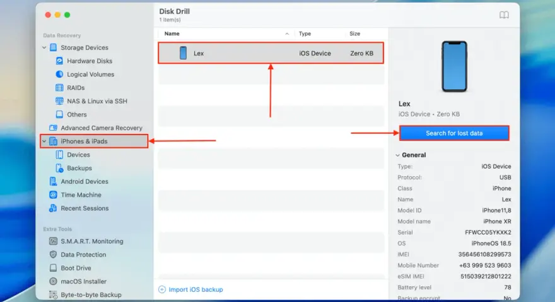Image resolution: width=555 pixels, height=302 pixels.
Task: Click the Zero KB size cell for Lex
Action: 362,53
